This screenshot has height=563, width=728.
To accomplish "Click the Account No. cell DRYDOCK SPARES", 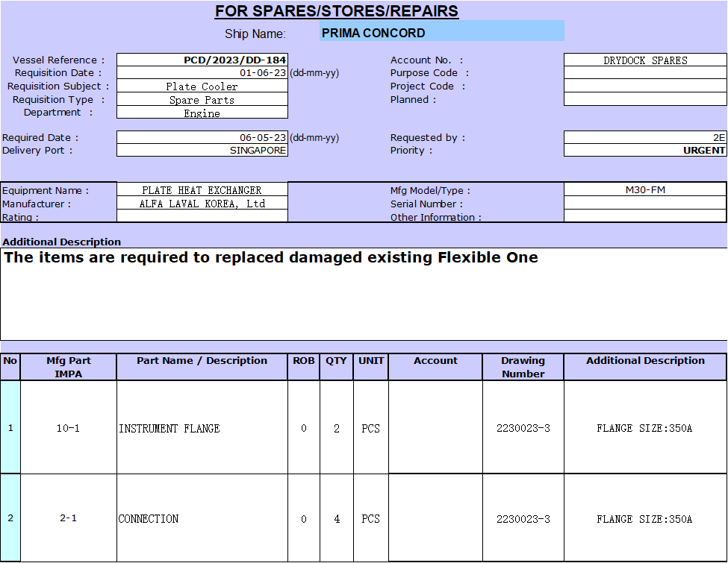I will click(645, 60).
